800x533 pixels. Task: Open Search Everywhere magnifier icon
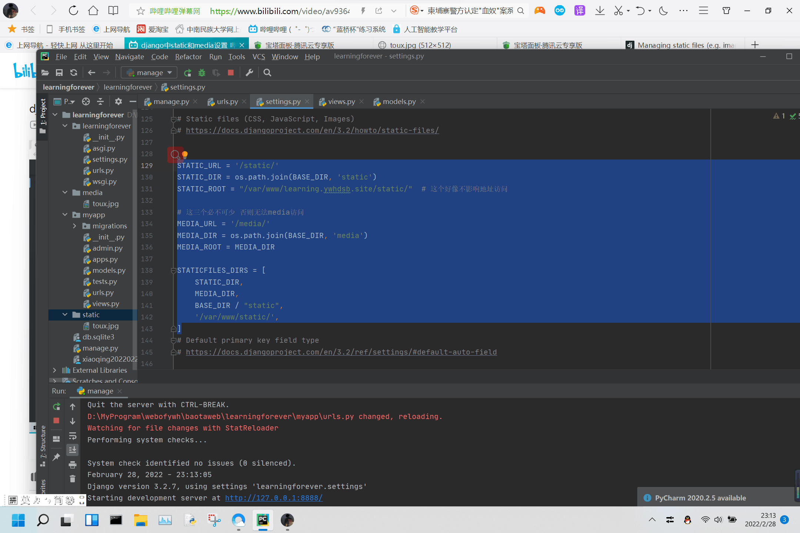(267, 73)
